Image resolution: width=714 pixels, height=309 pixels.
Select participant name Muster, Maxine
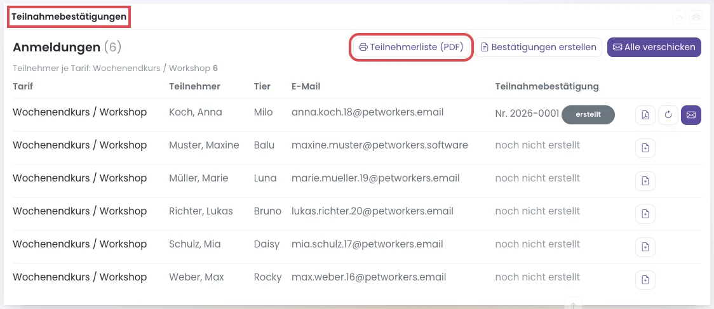[204, 146]
